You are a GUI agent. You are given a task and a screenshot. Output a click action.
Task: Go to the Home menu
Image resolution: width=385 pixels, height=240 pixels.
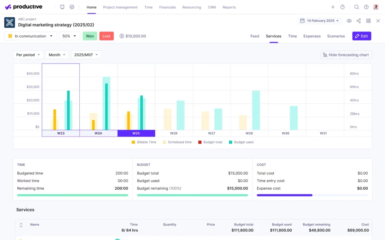coord(91,7)
